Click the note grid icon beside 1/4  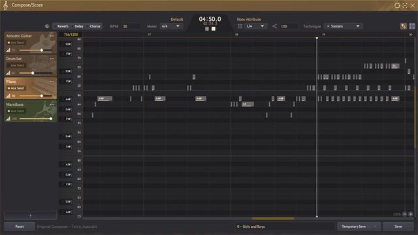pyautogui.click(x=240, y=26)
